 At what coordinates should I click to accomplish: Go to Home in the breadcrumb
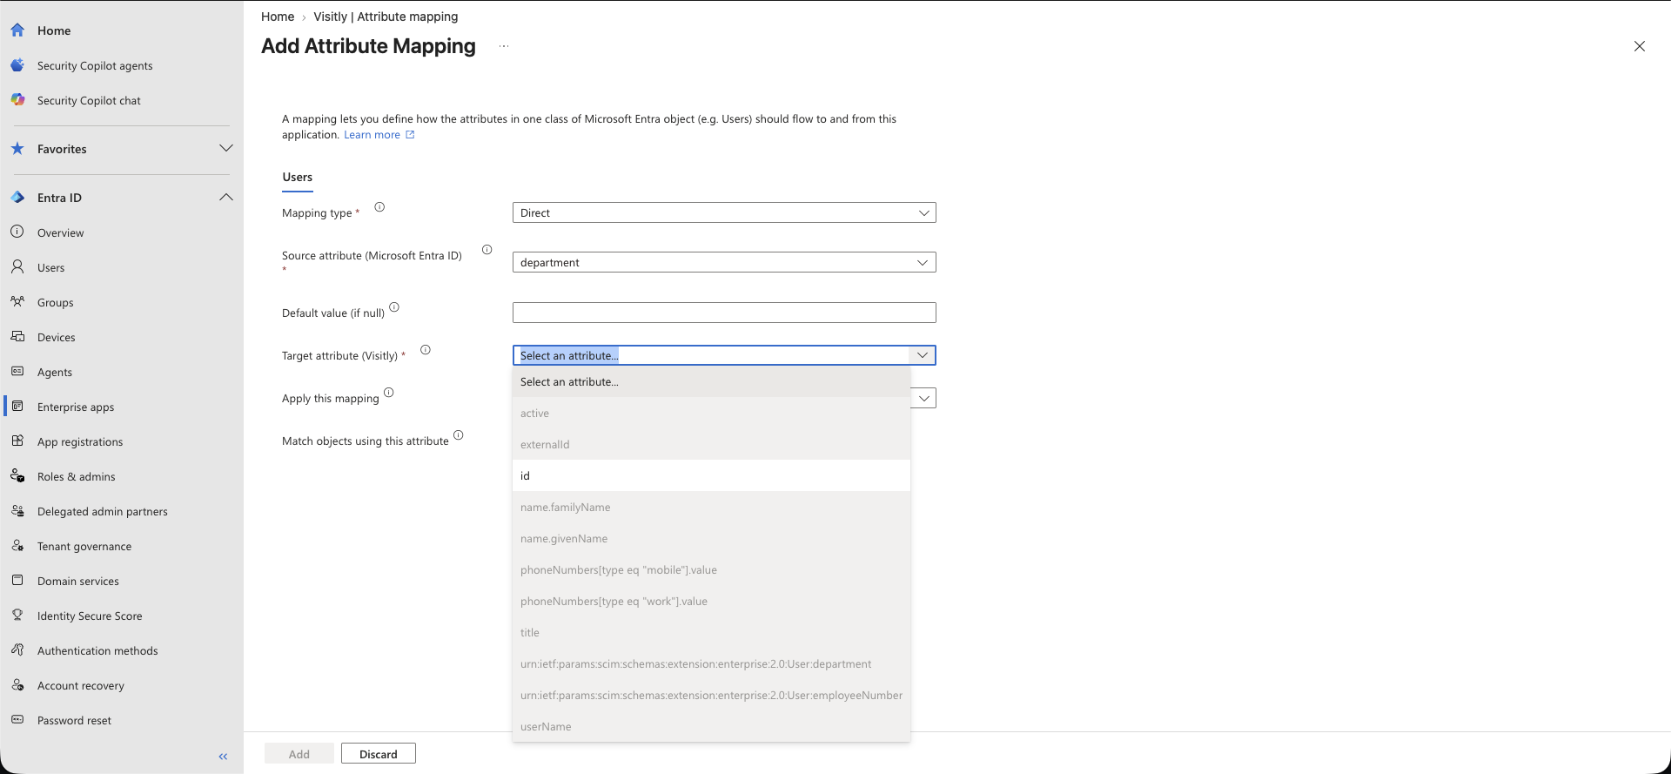tap(278, 17)
